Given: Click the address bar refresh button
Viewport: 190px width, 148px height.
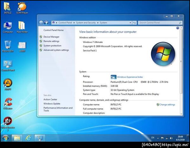Looking at the screenshot, I should click(134, 23).
